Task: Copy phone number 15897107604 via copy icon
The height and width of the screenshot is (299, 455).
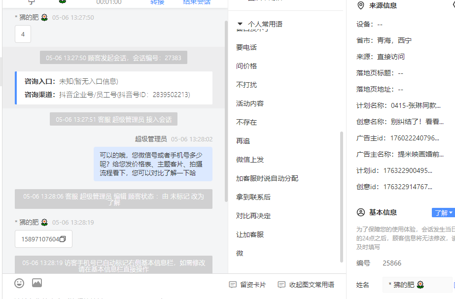Action: click(x=63, y=239)
